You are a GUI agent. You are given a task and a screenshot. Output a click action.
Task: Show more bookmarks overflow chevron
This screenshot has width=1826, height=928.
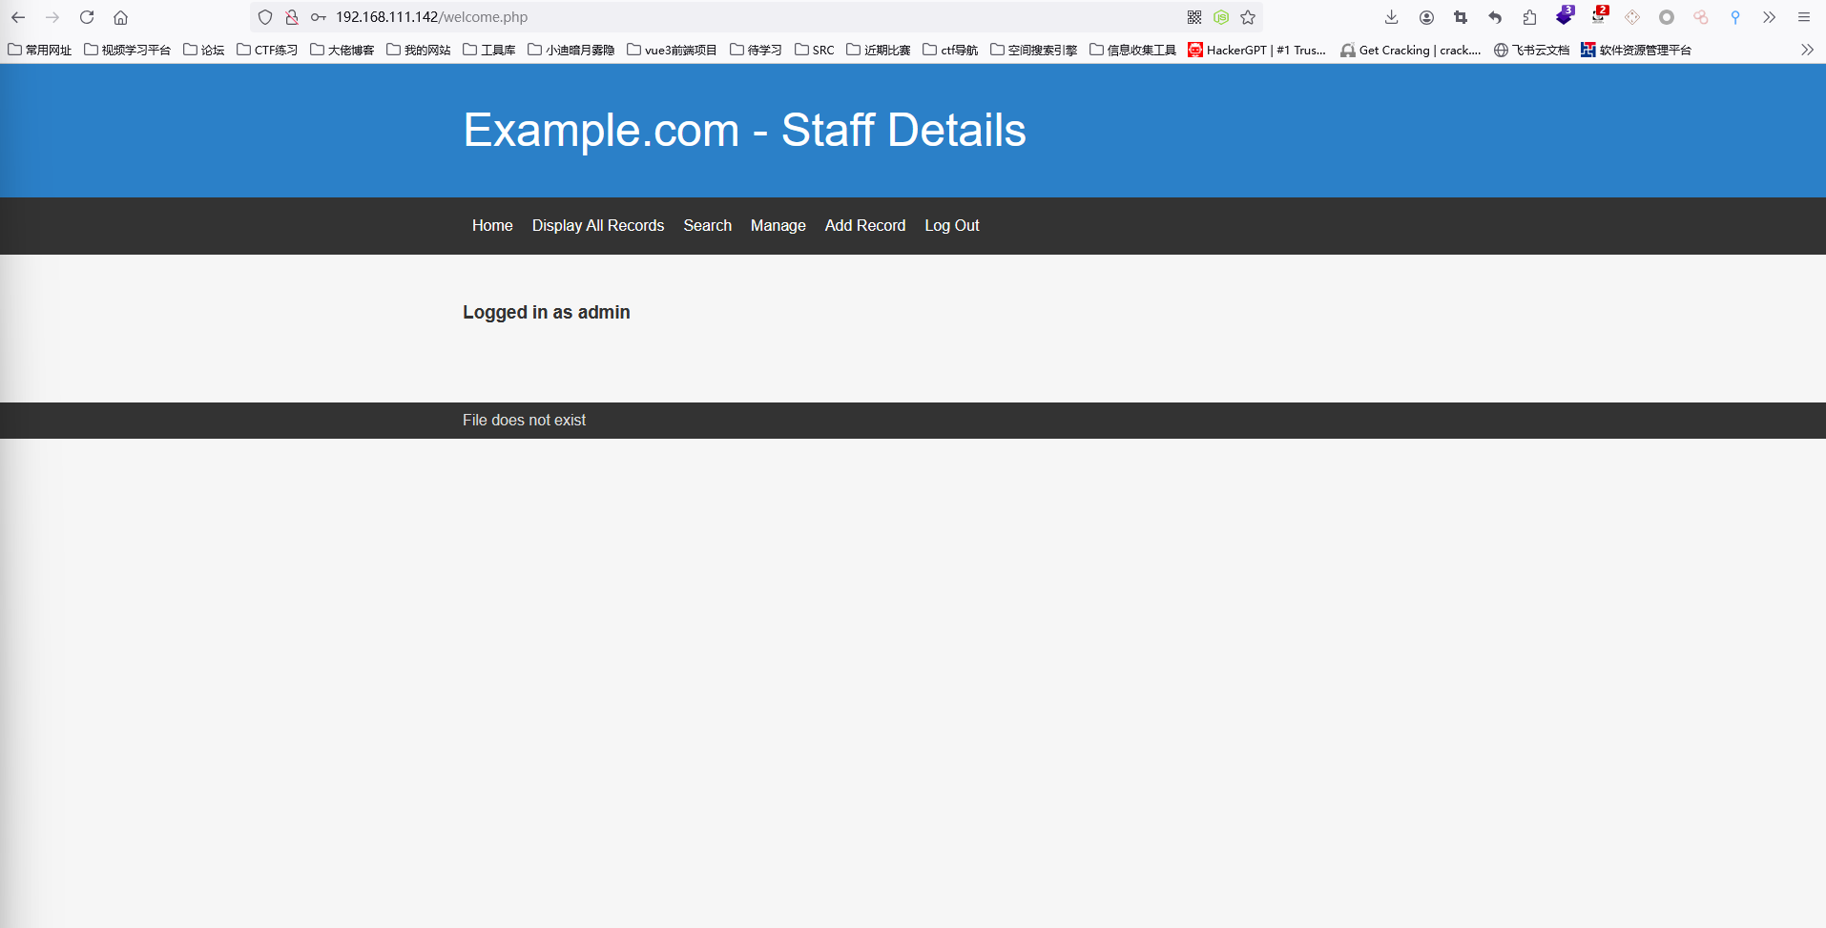click(x=1807, y=50)
